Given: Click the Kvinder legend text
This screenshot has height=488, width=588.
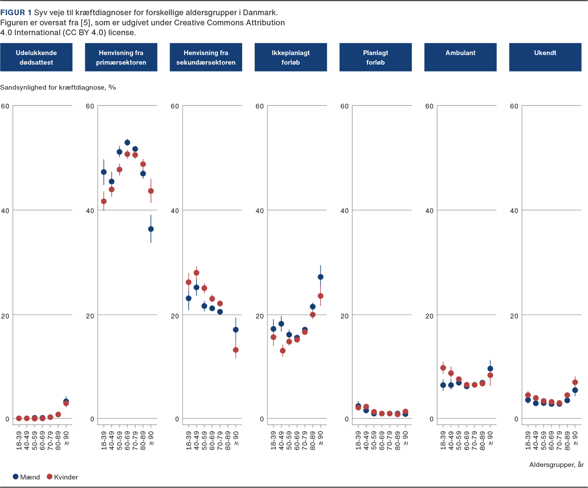Looking at the screenshot, I should (x=66, y=477).
